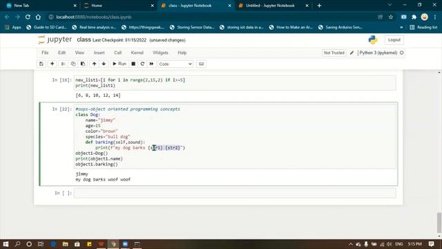The width and height of the screenshot is (442, 249).
Task: Open the Widgets menu
Action: click(160, 53)
